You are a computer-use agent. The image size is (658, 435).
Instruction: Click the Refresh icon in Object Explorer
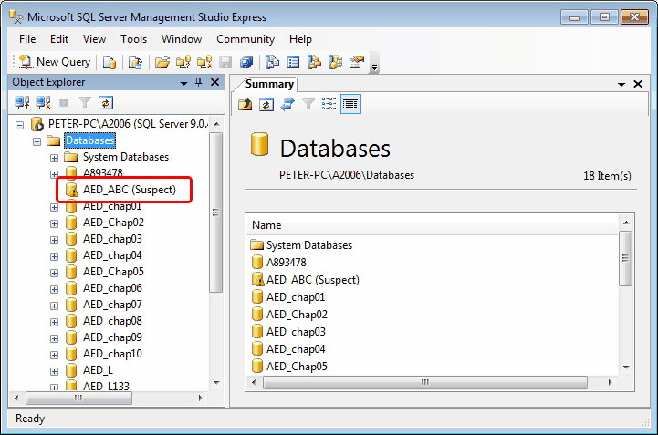pyautogui.click(x=106, y=103)
